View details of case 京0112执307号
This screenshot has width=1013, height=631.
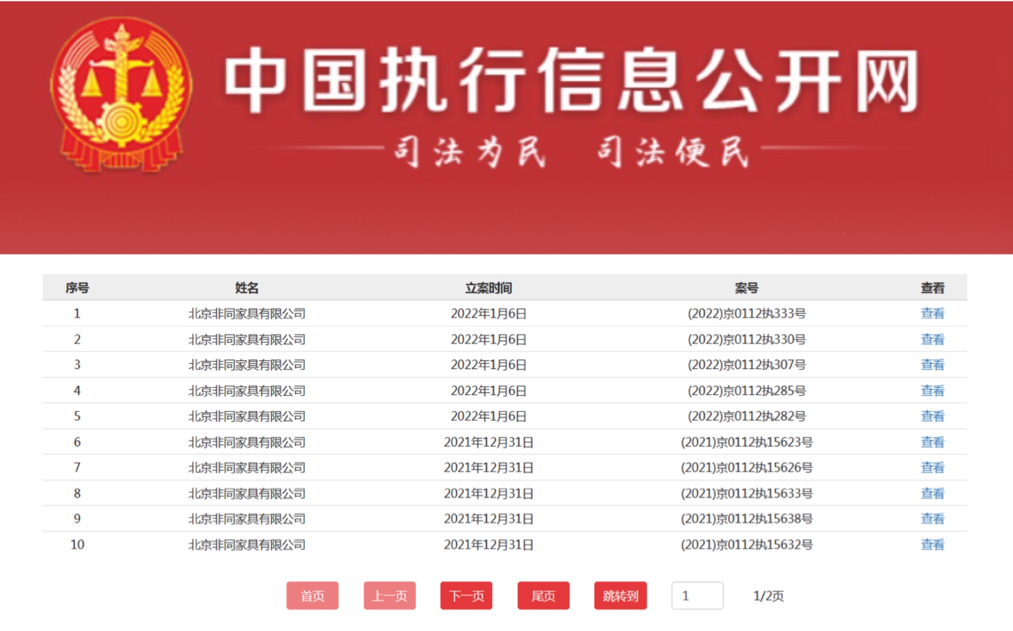[x=933, y=365]
